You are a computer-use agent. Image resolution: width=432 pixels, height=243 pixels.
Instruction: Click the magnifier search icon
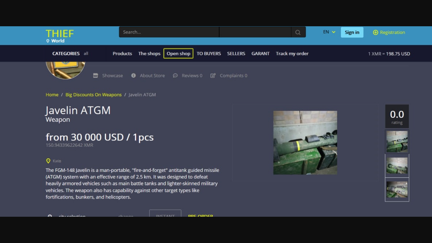[298, 32]
